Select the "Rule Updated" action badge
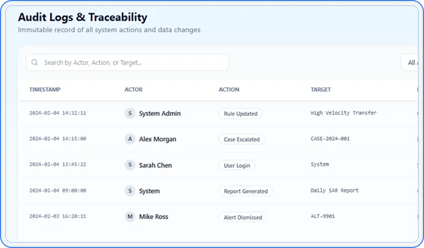The image size is (424, 248). pyautogui.click(x=240, y=114)
